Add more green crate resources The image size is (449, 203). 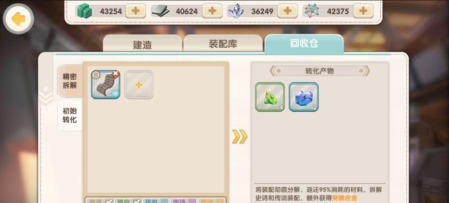135,11
